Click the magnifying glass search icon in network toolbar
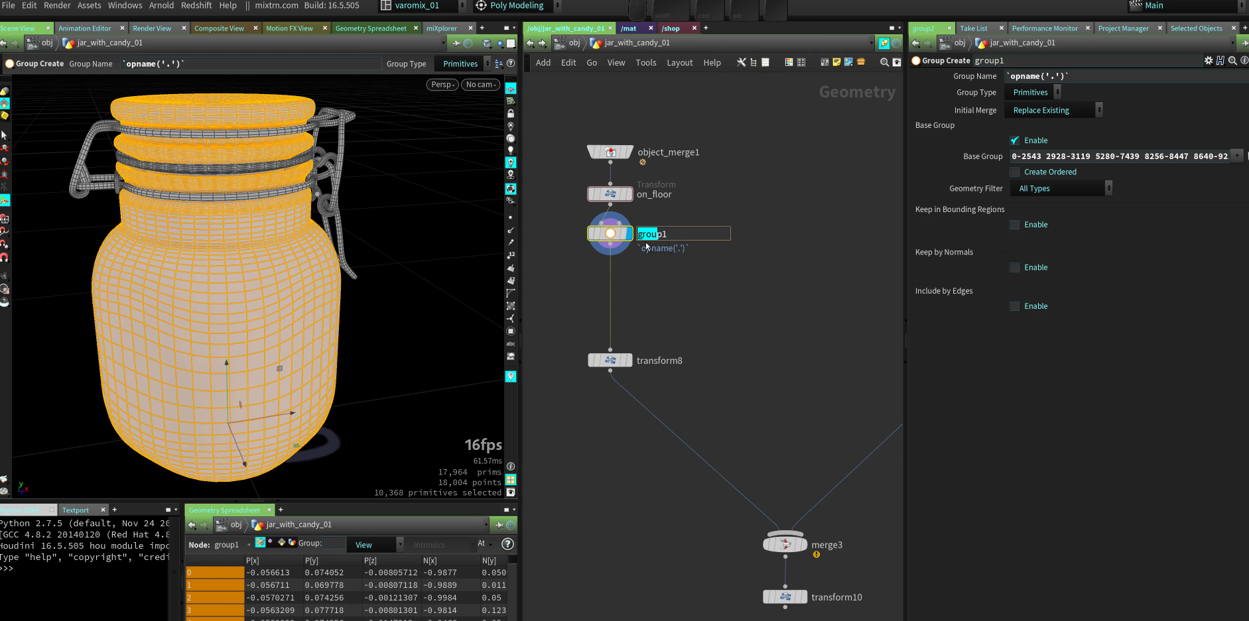Viewport: 1249px width, 621px height. pos(884,62)
